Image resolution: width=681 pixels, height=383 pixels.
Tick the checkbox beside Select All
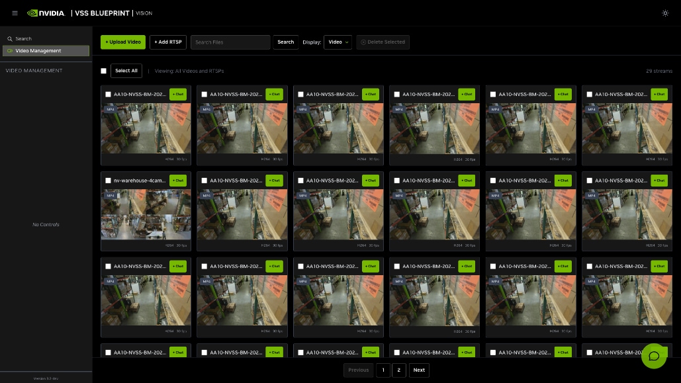[103, 71]
